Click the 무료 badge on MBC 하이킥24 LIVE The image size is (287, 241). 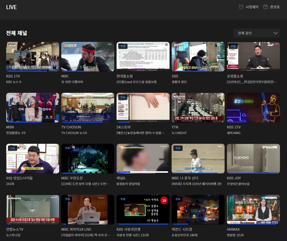click(67, 199)
